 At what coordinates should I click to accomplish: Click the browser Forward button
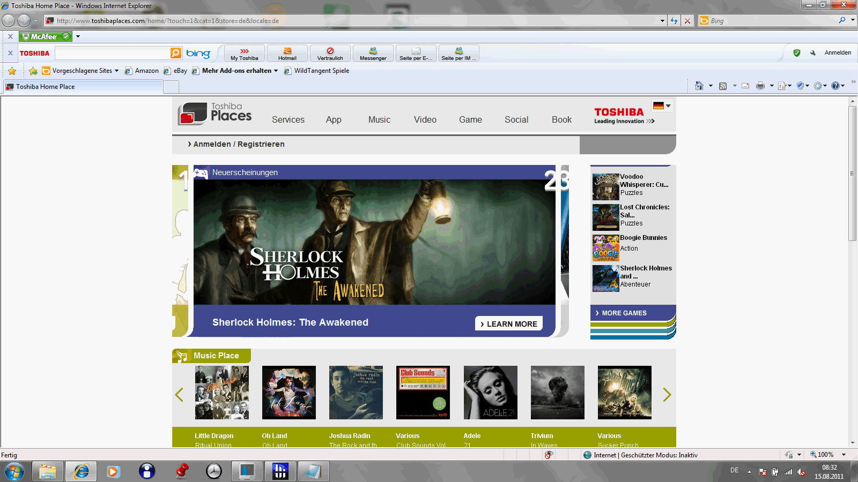coord(24,20)
